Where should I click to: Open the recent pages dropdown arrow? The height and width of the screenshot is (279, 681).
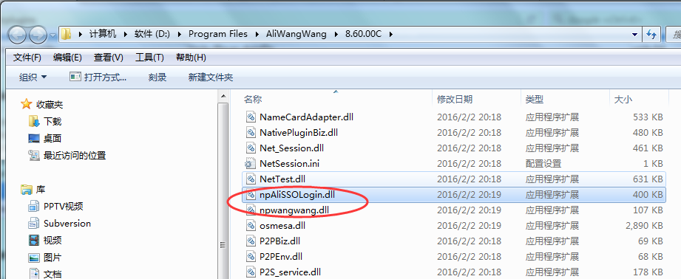click(53, 35)
